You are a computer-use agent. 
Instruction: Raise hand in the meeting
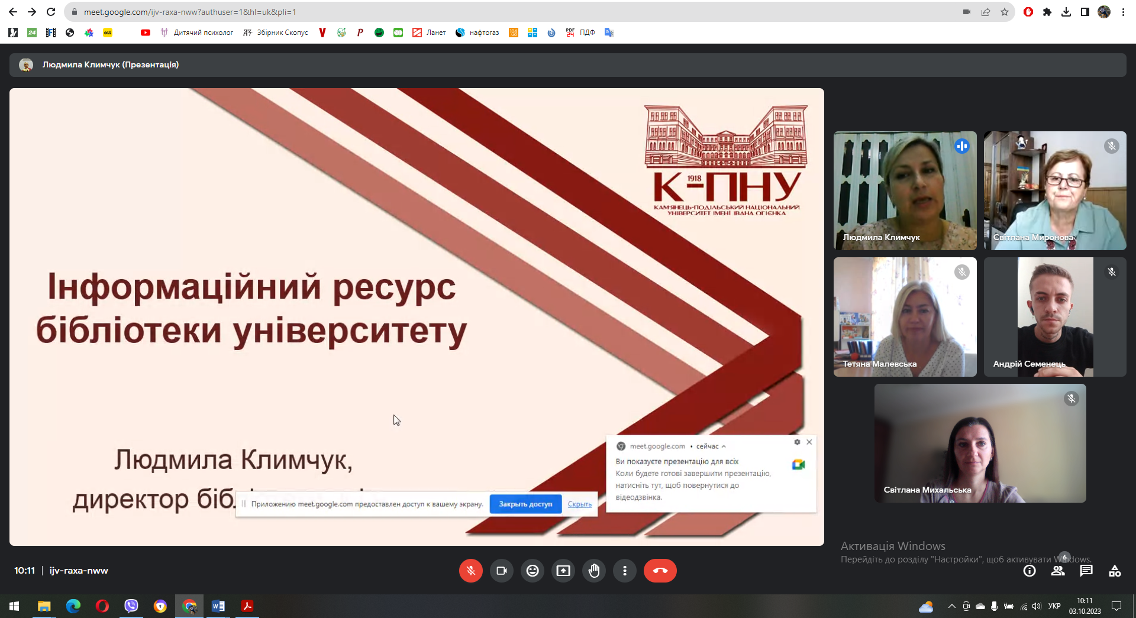(594, 571)
